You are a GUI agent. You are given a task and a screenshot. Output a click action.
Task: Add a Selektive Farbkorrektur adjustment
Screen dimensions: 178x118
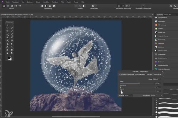coord(166,69)
